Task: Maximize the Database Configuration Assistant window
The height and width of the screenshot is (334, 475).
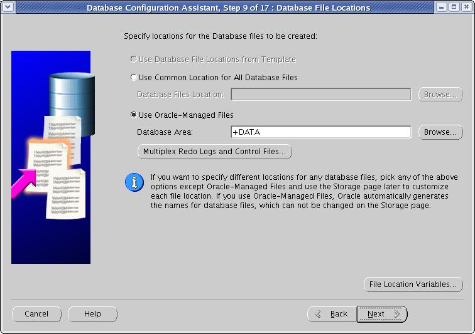Action: [454, 7]
